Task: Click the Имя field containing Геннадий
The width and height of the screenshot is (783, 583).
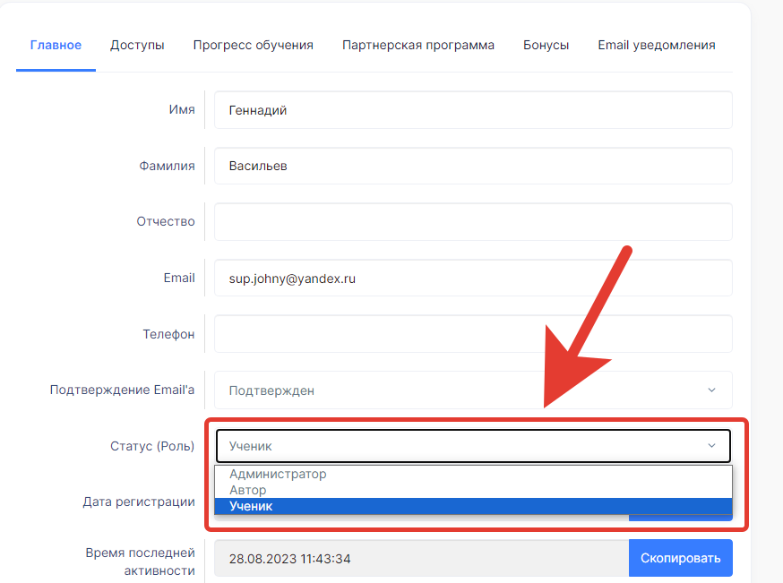Action: pos(472,110)
